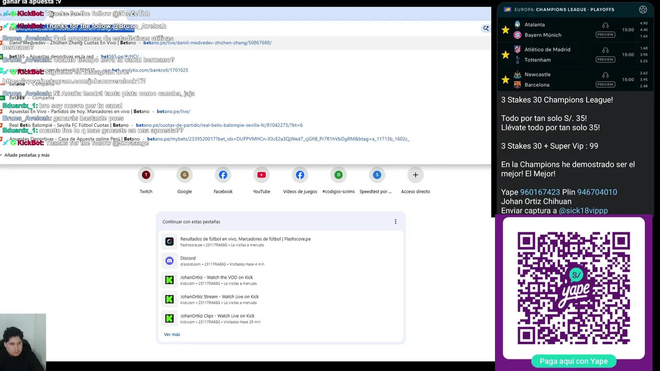Click the Yape QR code image

[574, 289]
